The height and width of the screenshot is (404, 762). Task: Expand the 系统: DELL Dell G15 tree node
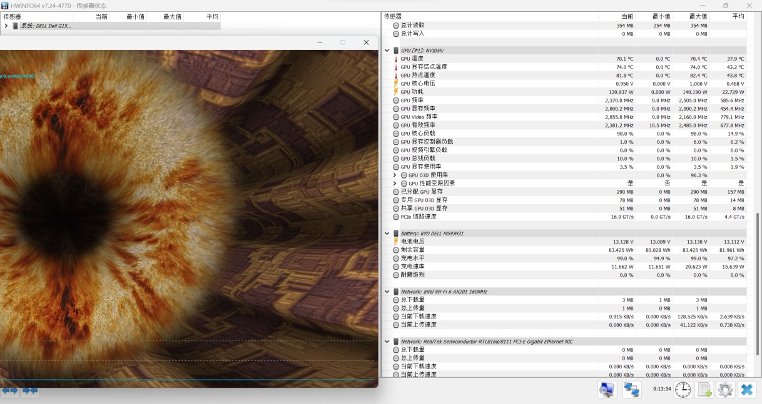click(6, 26)
